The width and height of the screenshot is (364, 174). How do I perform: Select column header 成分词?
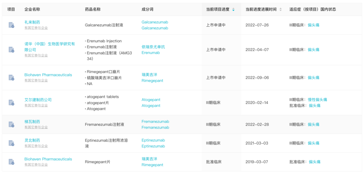147,9
